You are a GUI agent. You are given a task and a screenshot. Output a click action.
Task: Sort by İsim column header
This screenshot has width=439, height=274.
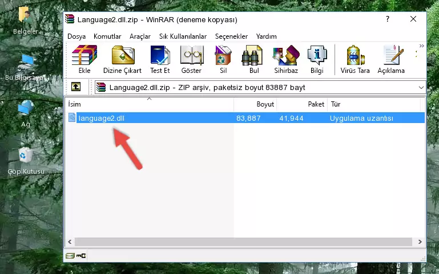[150, 104]
